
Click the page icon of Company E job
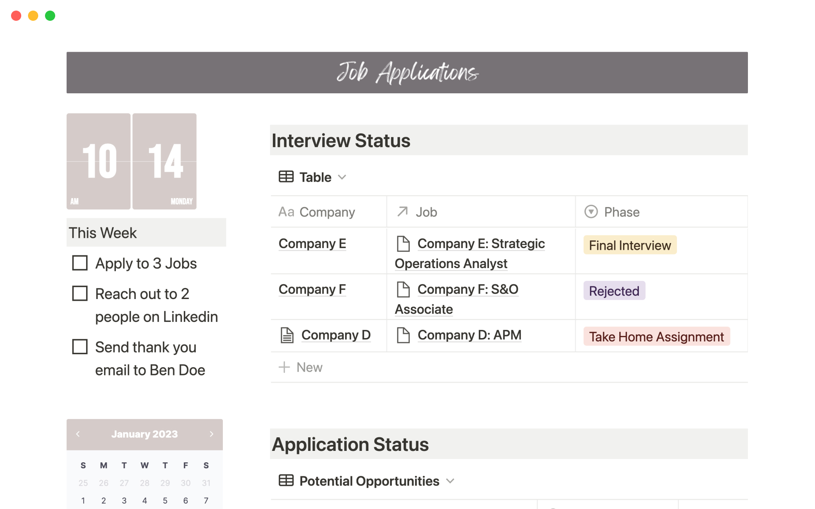coord(403,244)
